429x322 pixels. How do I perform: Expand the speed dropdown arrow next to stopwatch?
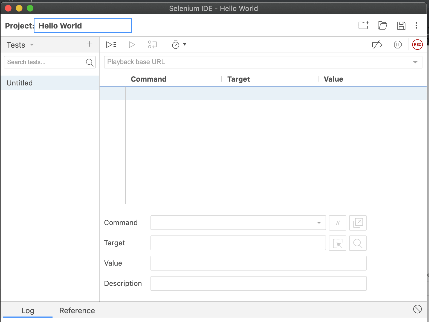[185, 44]
